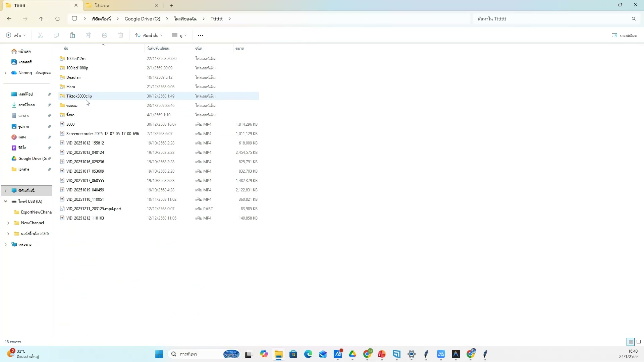Click the Google Drive (G:) breadcrumb segment
644x362 pixels.
point(142,19)
